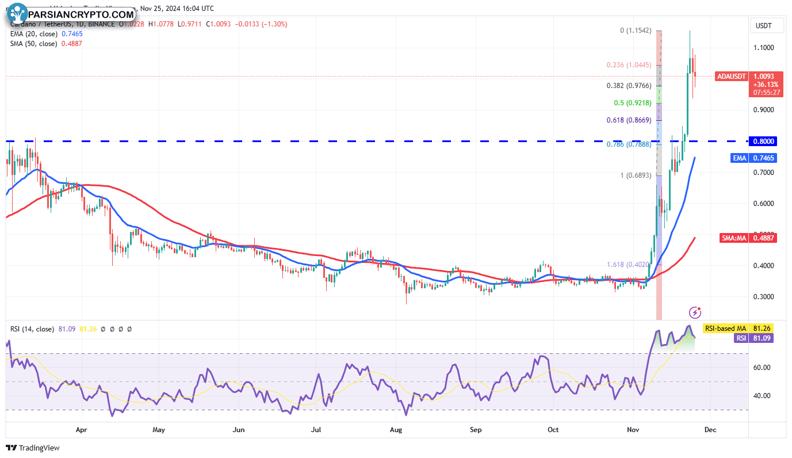Click the red SMA:MA price tag 0.4887
Image resolution: width=792 pixels, height=458 pixels.
point(748,238)
